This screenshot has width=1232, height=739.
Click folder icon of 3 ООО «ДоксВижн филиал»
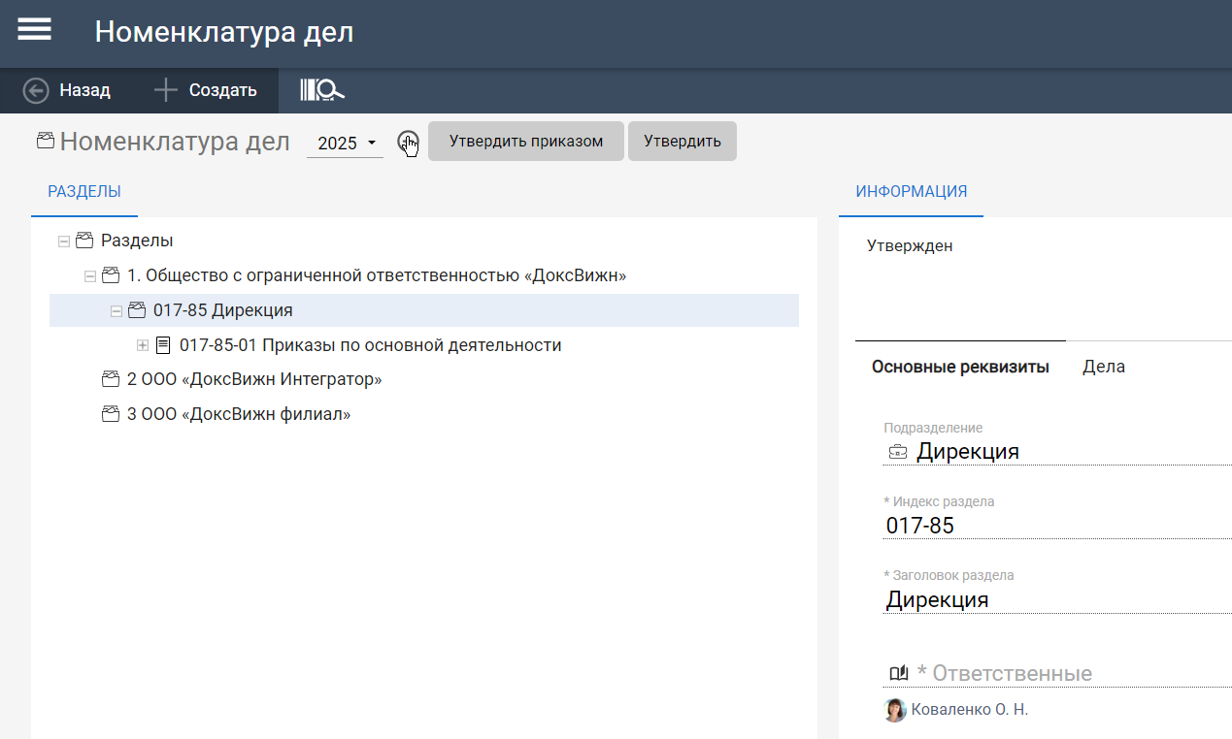[x=111, y=414]
